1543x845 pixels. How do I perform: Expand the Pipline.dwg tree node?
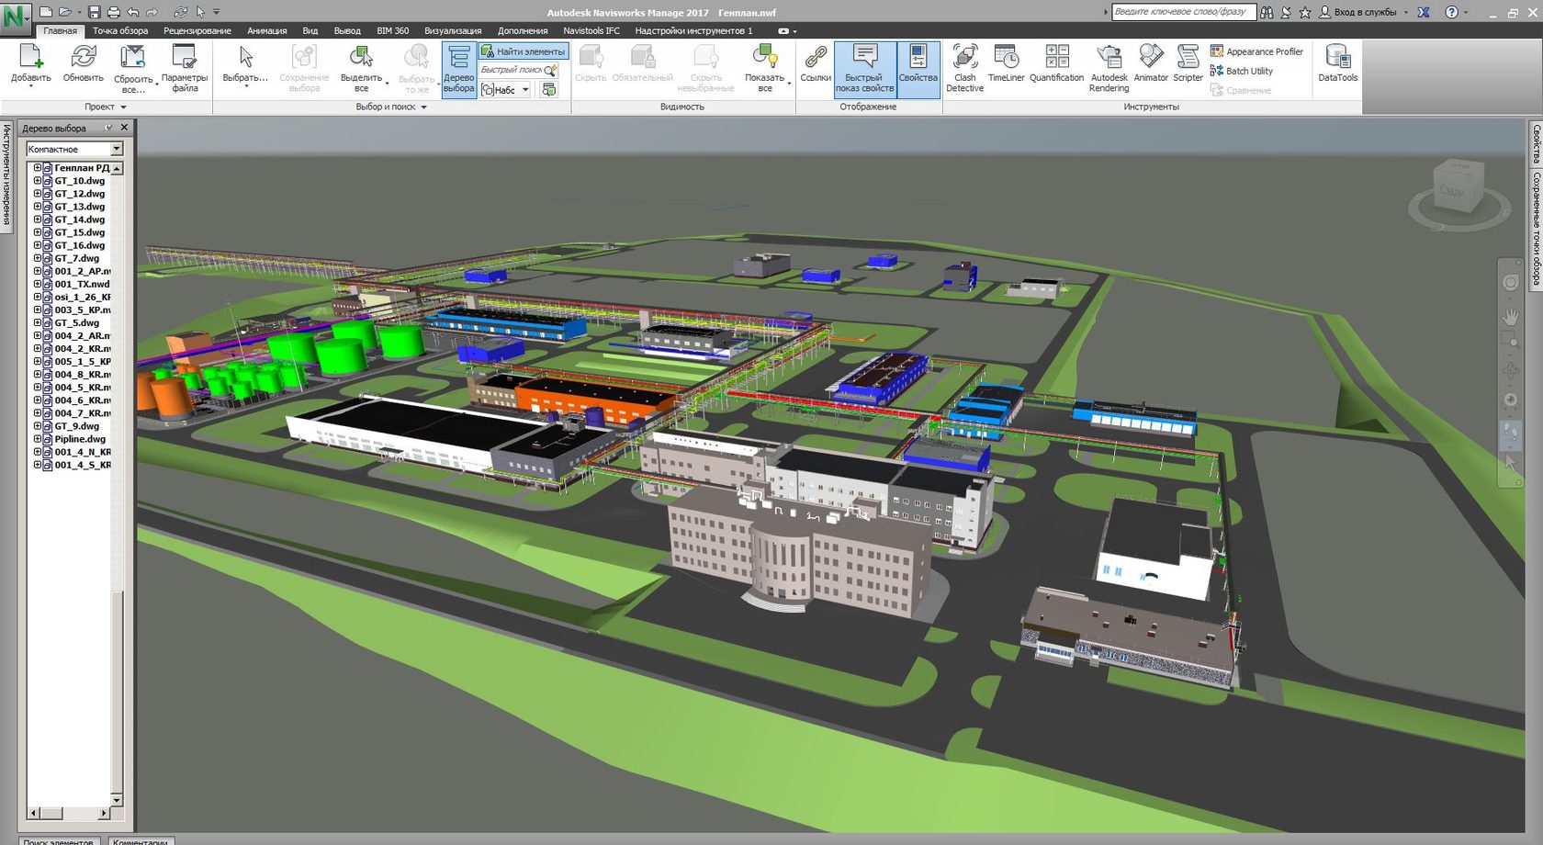38,439
